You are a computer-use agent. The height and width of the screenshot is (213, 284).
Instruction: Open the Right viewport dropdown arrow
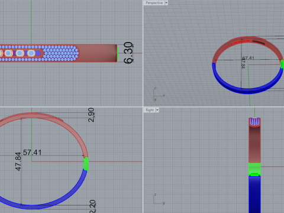157,110
